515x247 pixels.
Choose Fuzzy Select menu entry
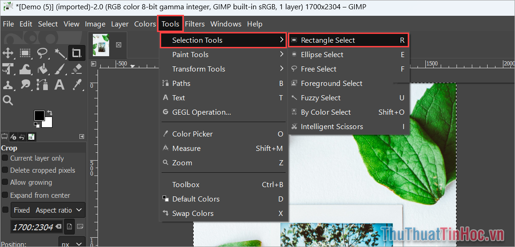pyautogui.click(x=348, y=98)
